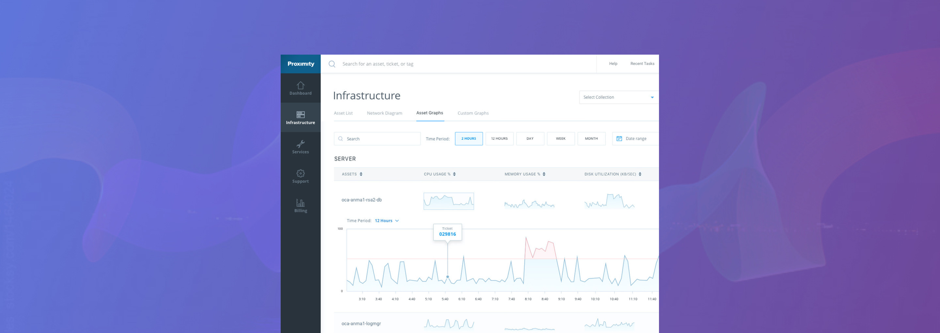
Task: Open the Help link
Action: coord(613,64)
